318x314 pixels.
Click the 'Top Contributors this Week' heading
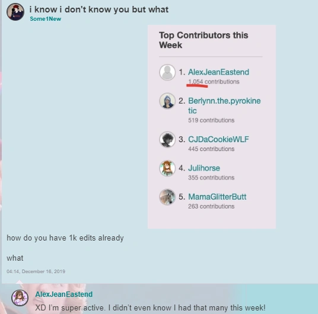pyautogui.click(x=203, y=40)
